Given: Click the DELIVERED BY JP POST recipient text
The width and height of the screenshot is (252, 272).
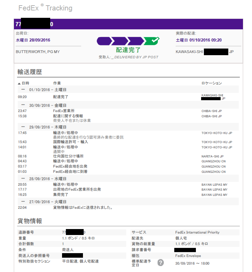Looking at the screenshot, I should click(136, 57).
